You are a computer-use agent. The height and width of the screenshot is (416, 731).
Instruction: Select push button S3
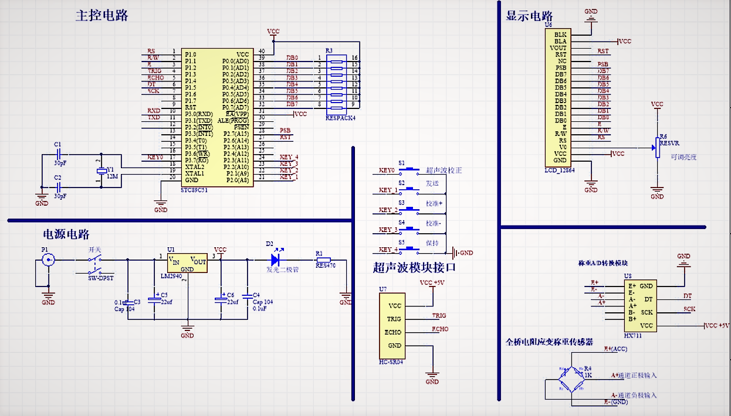(410, 210)
